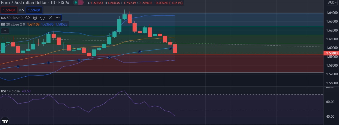Click the current price label 1.59403 on axis
This screenshot has height=125, width=339.
(x=331, y=53)
